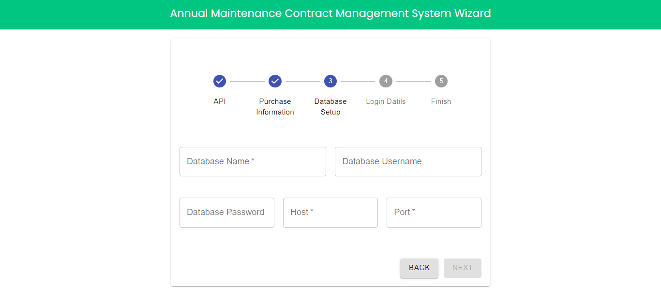Click the API step checkmark icon
This screenshot has height=302, width=661.
220,81
